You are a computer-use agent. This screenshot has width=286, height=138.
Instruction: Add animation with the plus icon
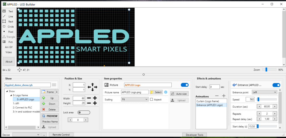tap(224, 96)
